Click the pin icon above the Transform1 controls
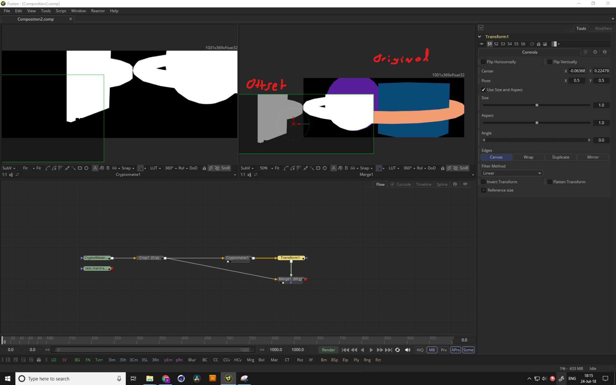The height and width of the screenshot is (385, 616). [481, 44]
